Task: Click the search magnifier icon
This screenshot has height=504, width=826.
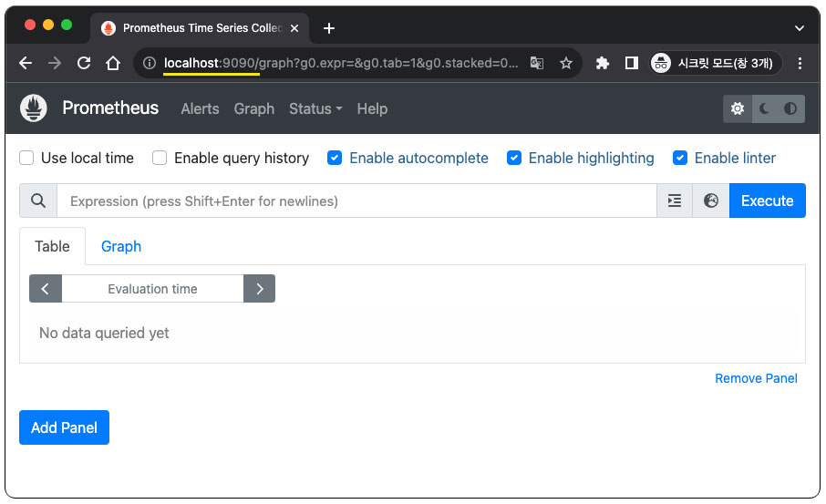Action: 38,201
